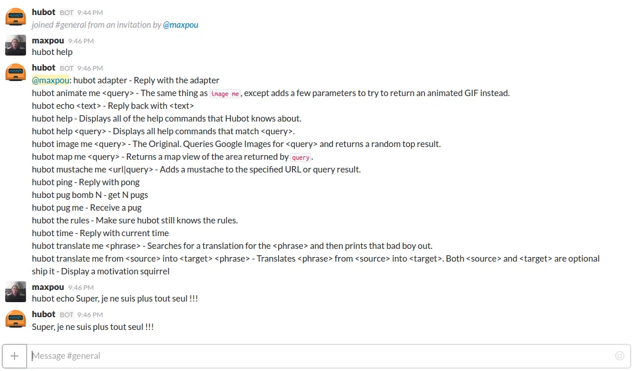Screen dimensions: 633x371
Task: Open the @maxpou mention link in join message
Action: pyautogui.click(x=181, y=25)
